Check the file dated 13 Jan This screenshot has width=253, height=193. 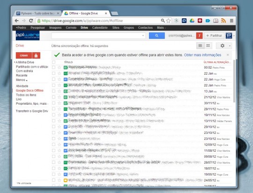[x=53, y=91]
